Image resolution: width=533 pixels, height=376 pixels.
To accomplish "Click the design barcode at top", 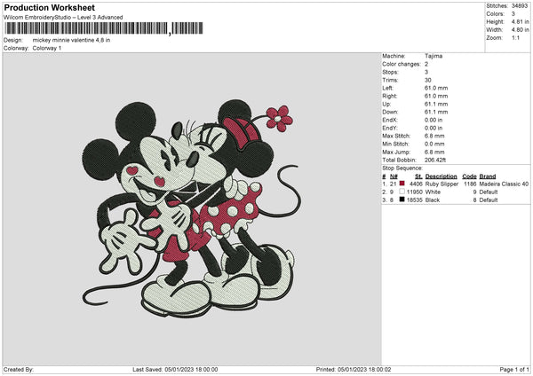I will click(x=104, y=28).
